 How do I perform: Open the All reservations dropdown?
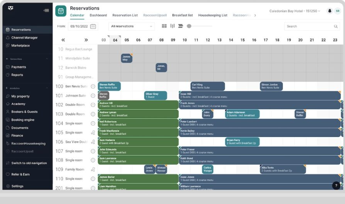(x=132, y=26)
